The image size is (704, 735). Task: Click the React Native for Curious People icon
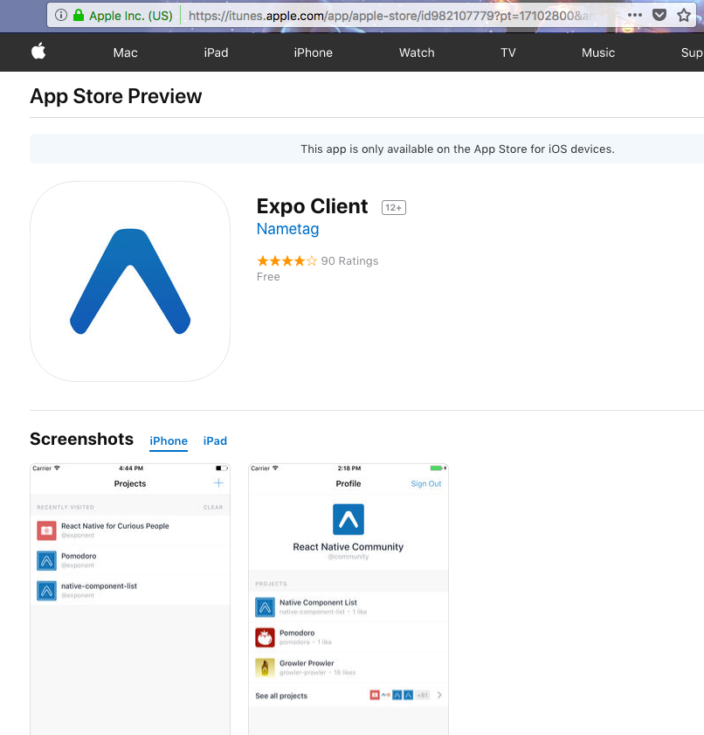(46, 530)
